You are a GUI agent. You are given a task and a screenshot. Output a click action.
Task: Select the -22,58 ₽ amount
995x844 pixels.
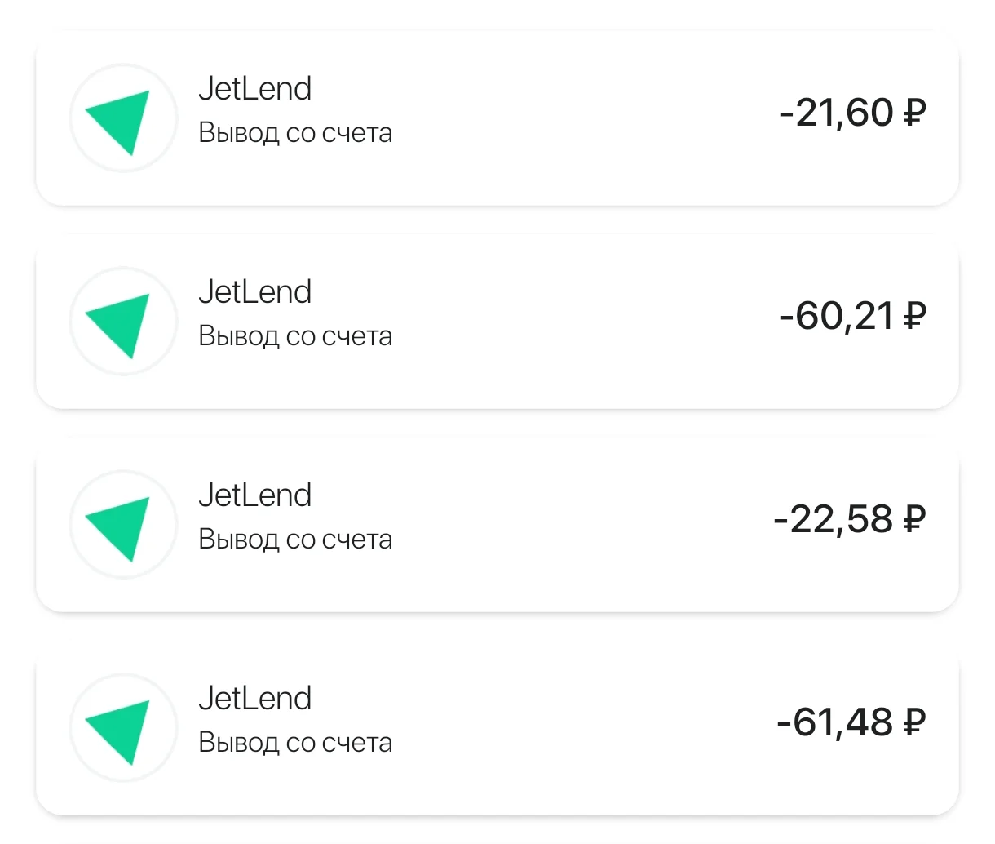click(x=850, y=518)
